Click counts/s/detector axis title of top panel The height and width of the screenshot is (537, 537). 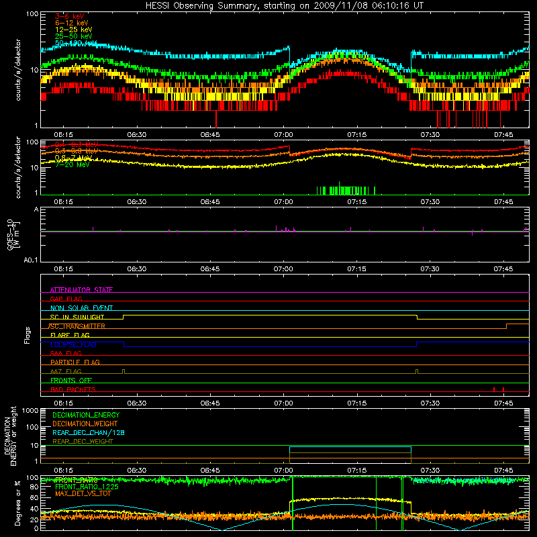point(18,70)
